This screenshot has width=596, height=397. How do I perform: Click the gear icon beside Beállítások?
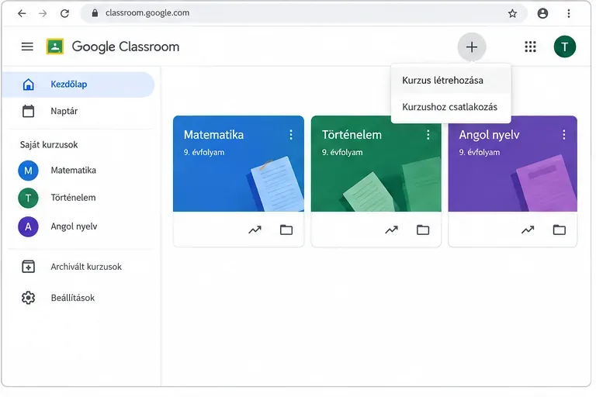tap(28, 298)
